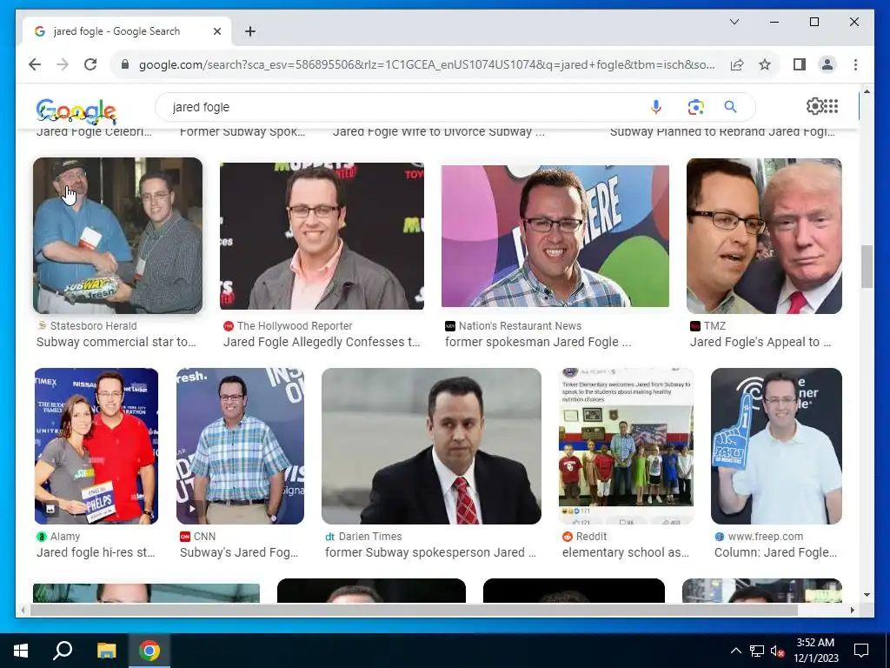The height and width of the screenshot is (668, 890).
Task: Open the notification center icon
Action: click(x=861, y=651)
